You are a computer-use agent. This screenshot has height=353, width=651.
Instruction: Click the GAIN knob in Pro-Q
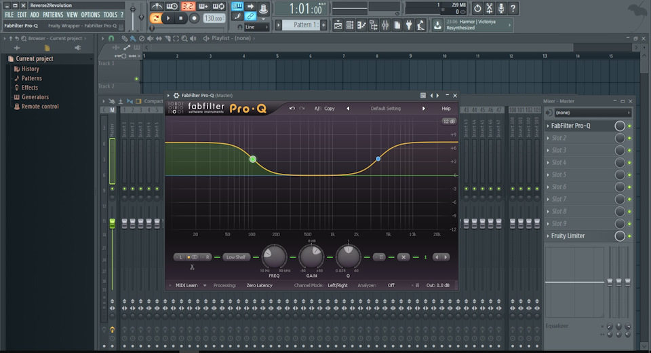click(311, 256)
